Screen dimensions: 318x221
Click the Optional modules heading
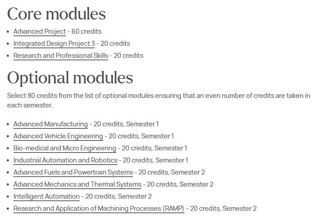coord(70,78)
